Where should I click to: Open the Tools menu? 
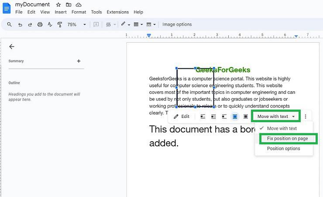coord(96,12)
